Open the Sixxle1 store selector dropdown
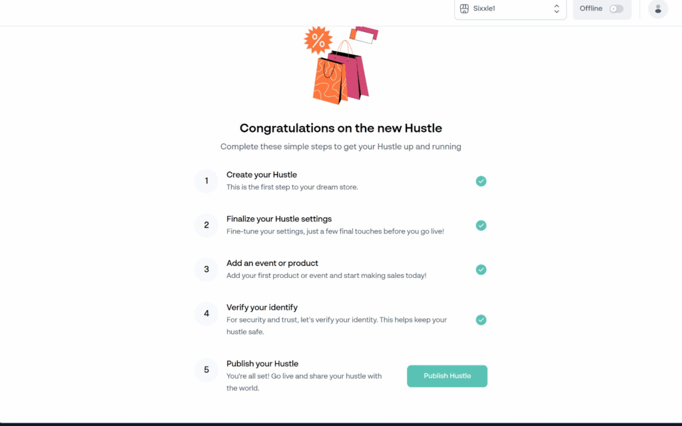This screenshot has height=426, width=682. [x=510, y=9]
